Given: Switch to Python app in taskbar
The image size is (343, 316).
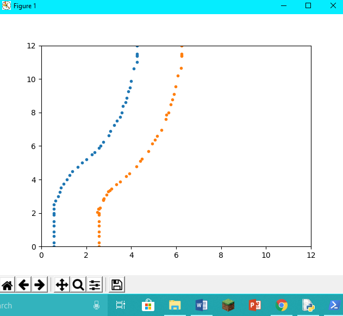Looking at the screenshot, I should 308,305.
